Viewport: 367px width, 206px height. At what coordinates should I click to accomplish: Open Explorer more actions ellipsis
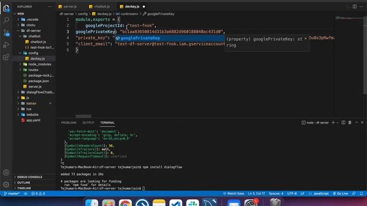[x=50, y=7]
